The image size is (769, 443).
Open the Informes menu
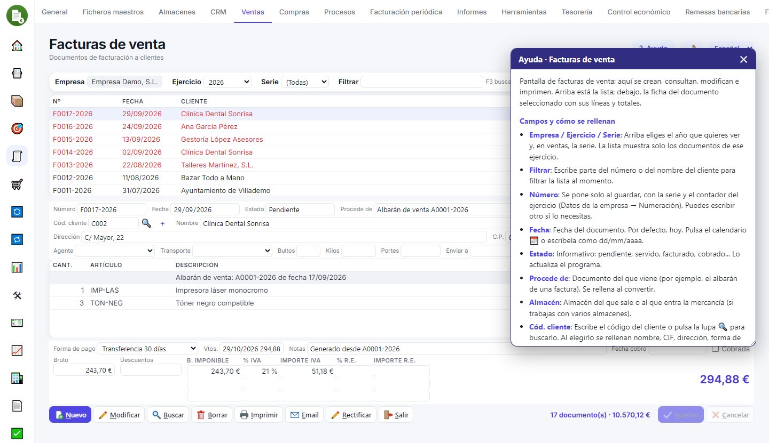click(x=472, y=12)
